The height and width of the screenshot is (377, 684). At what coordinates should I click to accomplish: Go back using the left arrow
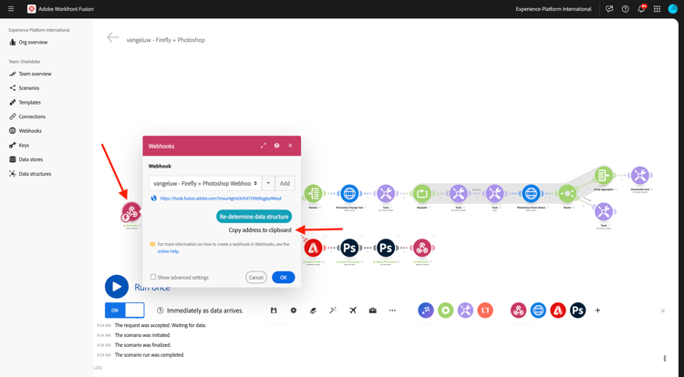112,38
